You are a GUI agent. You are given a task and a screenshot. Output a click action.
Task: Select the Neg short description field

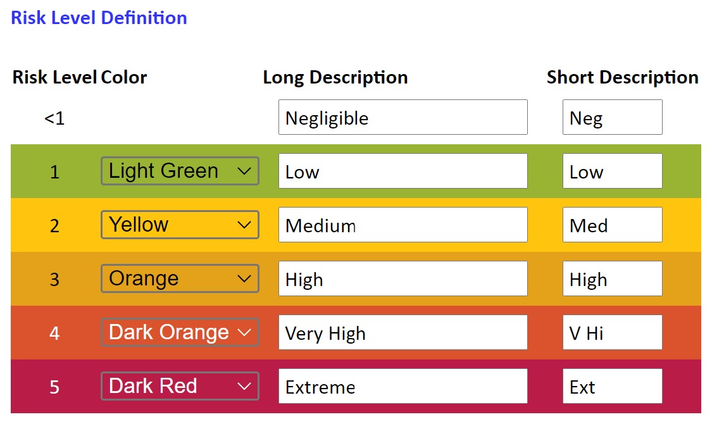[611, 117]
